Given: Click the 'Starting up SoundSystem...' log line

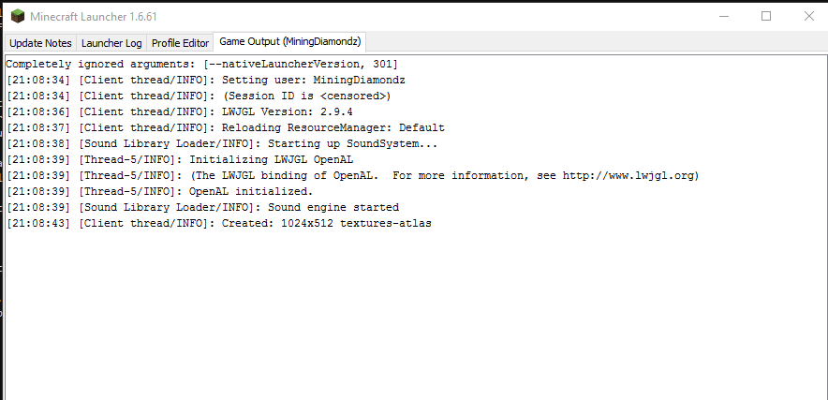Looking at the screenshot, I should [x=222, y=143].
